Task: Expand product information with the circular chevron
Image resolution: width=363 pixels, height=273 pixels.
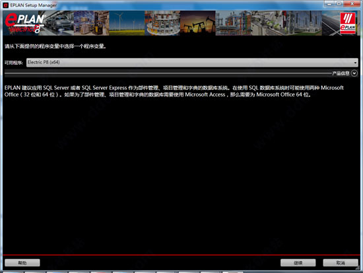Action: tap(354, 73)
